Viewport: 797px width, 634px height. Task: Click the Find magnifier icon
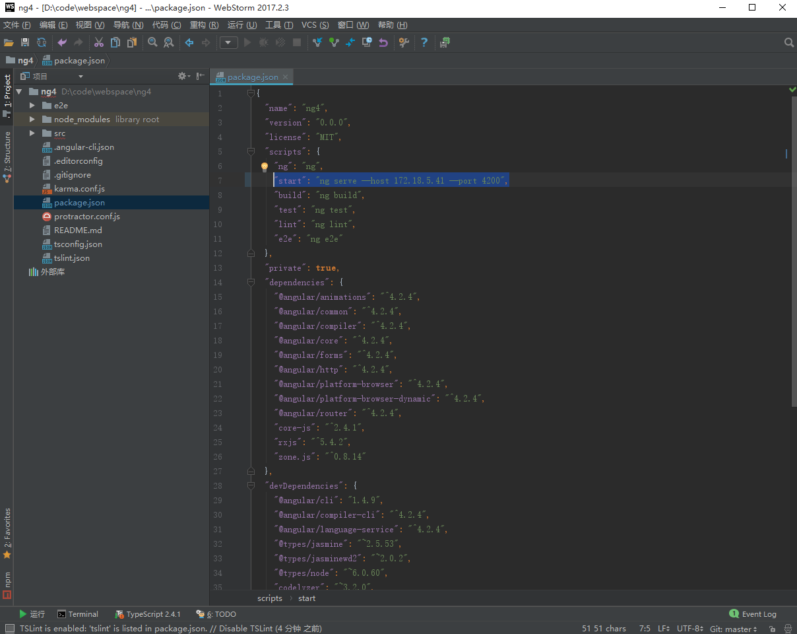[x=152, y=42]
